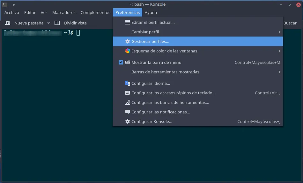Screen dimensions: 303x183
Task: Open Esquema de color via its color wheel icon
Action: pos(128,51)
